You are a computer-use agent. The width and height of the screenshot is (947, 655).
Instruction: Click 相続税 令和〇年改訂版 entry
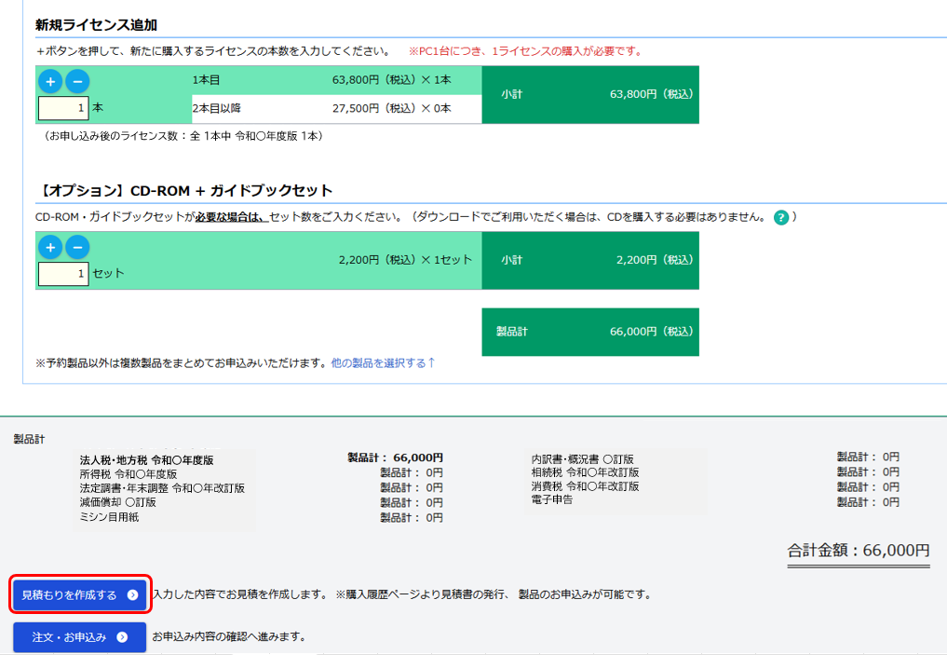(585, 472)
